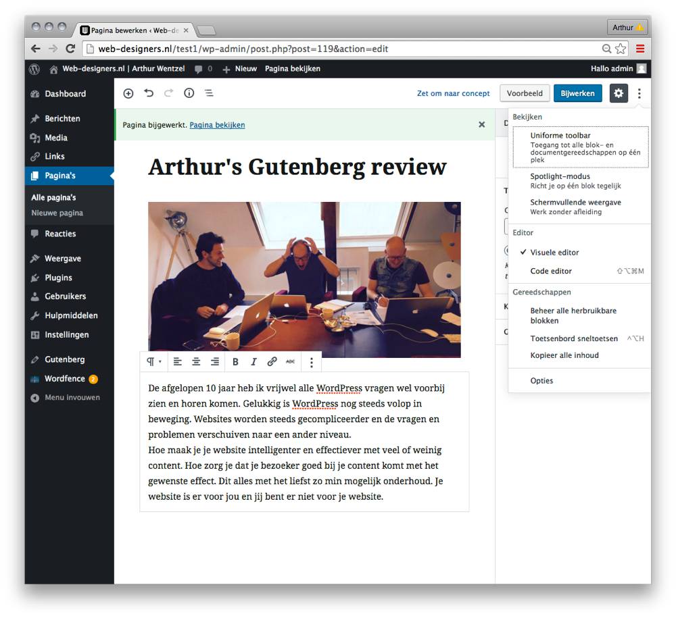This screenshot has width=676, height=618.
Task: Apply strikethrough with the ABC icon
Action: coord(290,361)
